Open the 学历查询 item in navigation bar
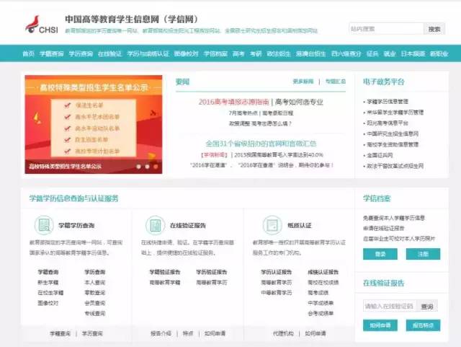 [81, 53]
